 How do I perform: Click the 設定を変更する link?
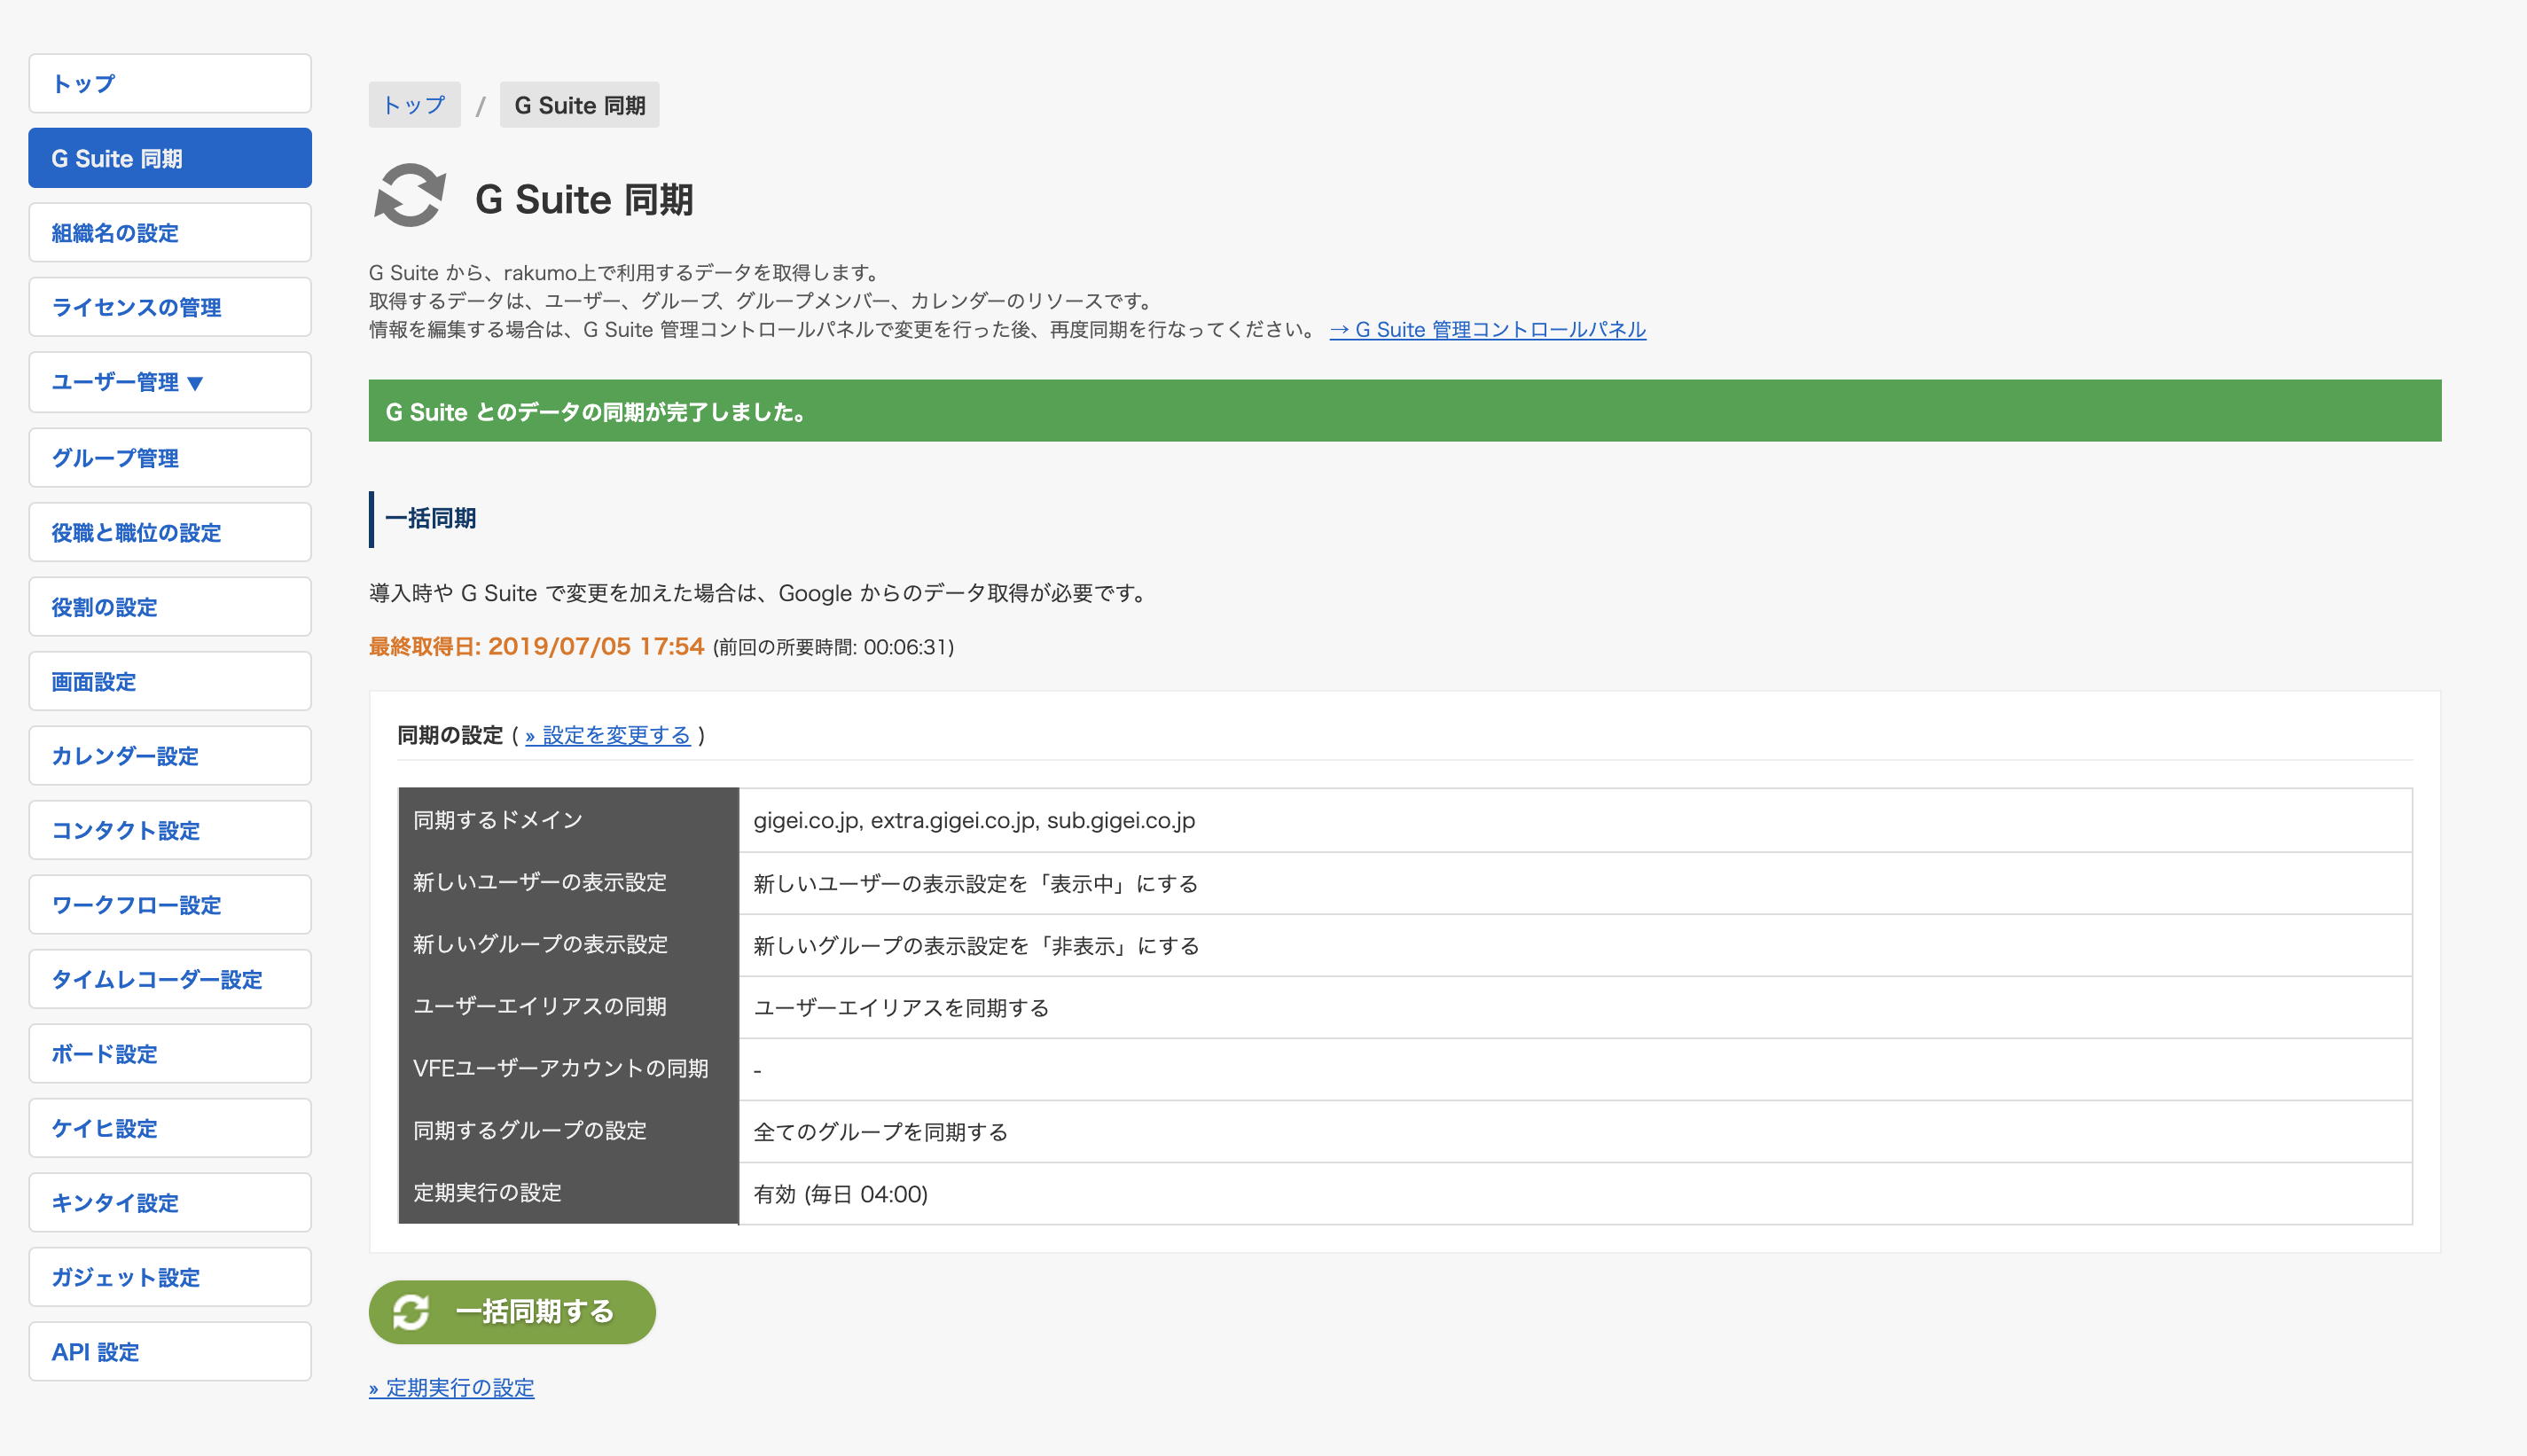(x=607, y=735)
